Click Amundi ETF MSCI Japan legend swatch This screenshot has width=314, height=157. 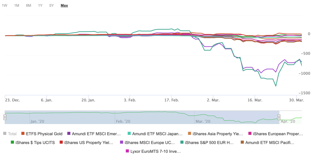(129, 134)
